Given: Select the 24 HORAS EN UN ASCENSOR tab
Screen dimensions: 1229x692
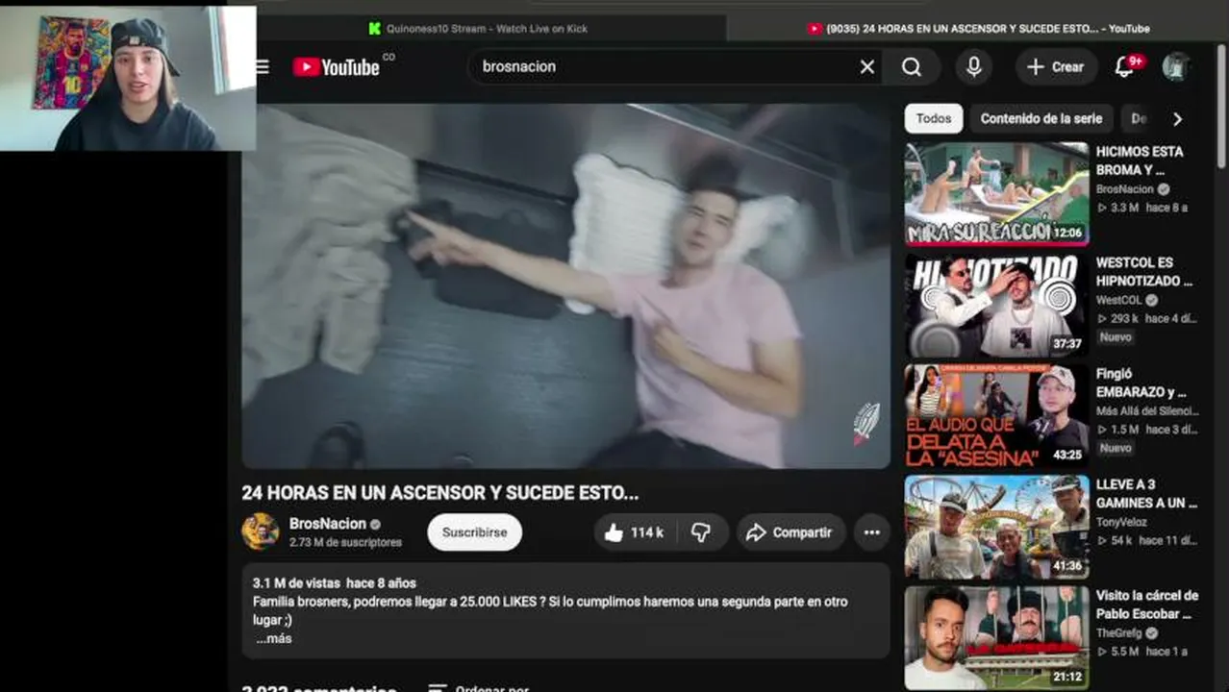Looking at the screenshot, I should tap(979, 29).
